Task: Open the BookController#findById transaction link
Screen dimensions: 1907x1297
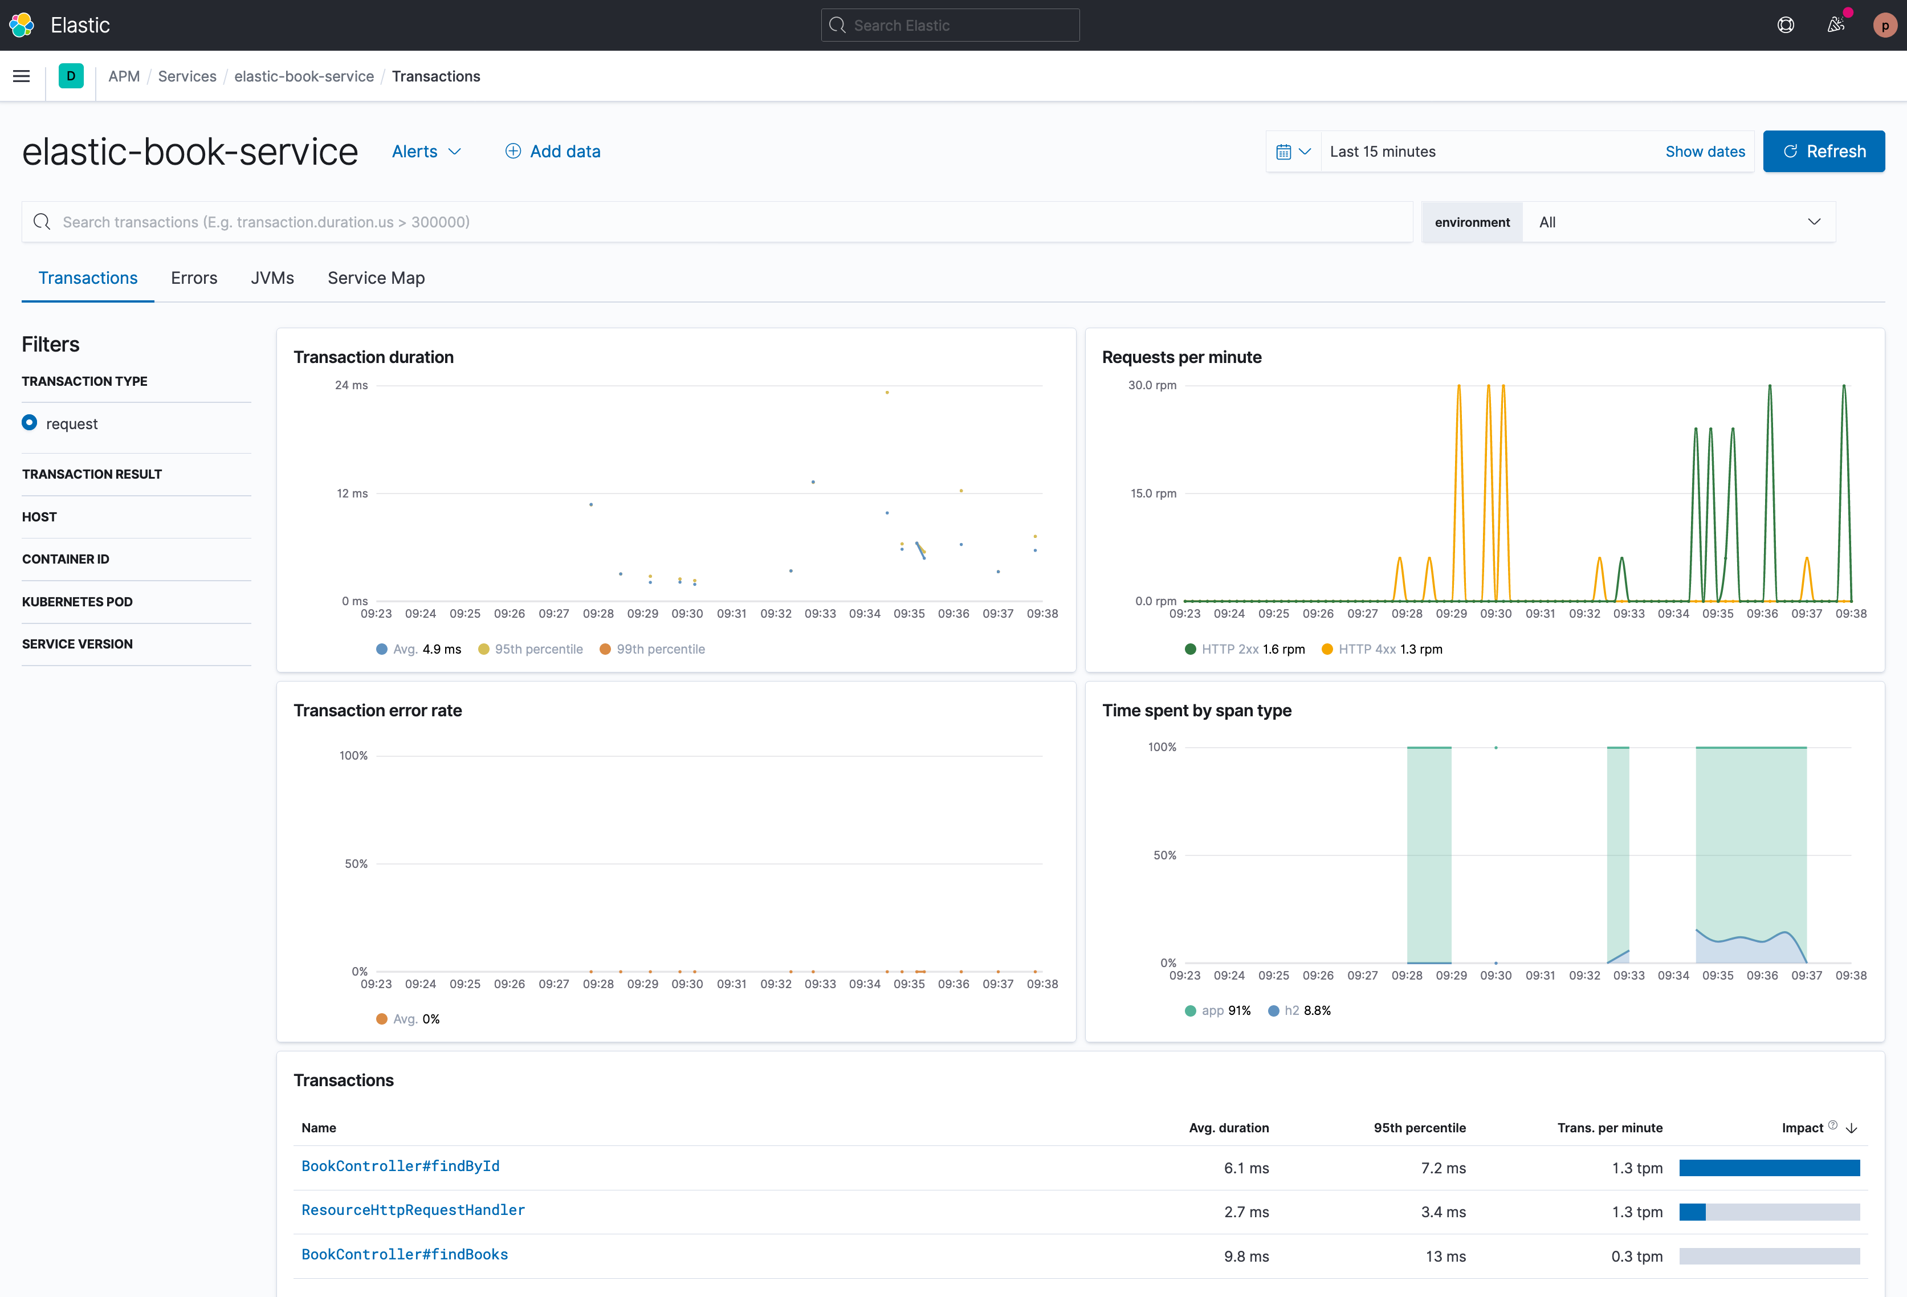Action: (x=401, y=1166)
